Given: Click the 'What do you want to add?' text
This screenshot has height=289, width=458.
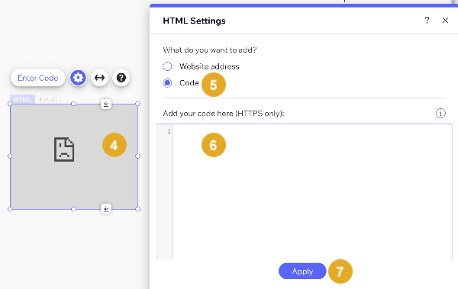Looking at the screenshot, I should [x=210, y=50].
